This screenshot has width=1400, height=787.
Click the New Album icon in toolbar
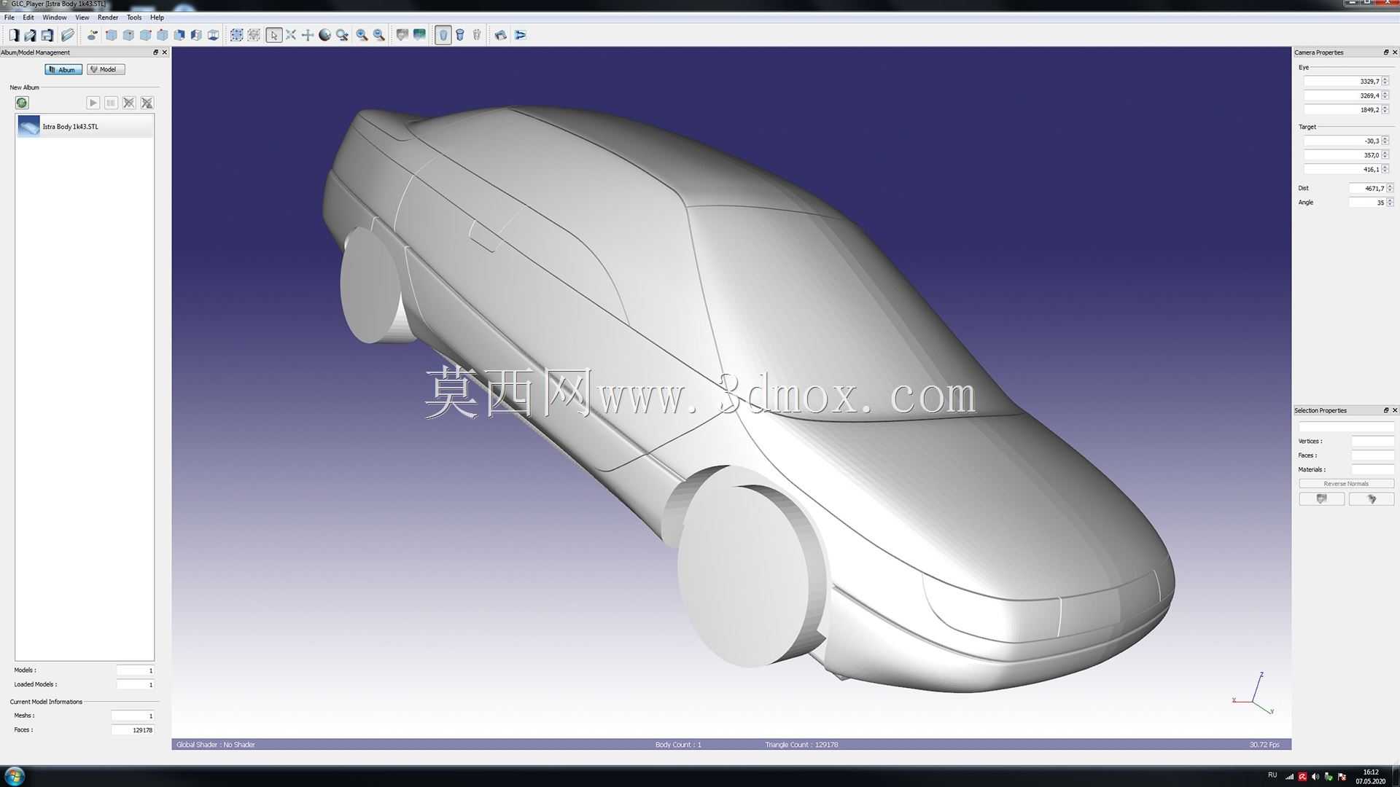coord(13,35)
